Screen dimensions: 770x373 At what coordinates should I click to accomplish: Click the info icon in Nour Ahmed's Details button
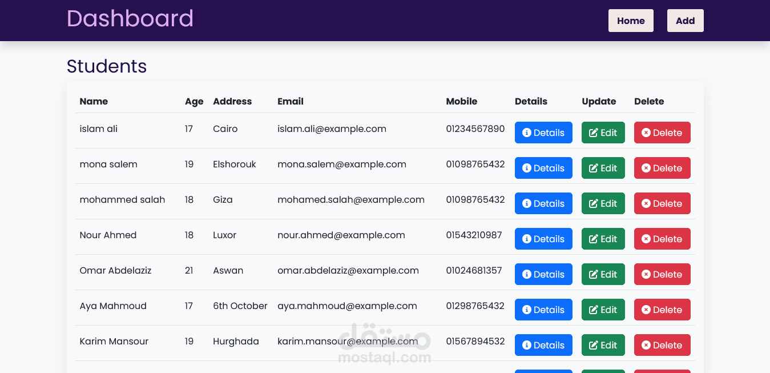[x=527, y=239]
